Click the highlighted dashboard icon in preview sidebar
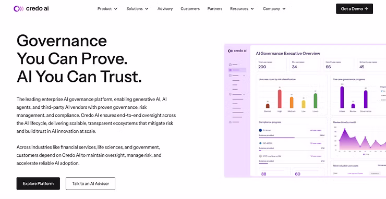This screenshot has height=199, width=386. (x=230, y=70)
